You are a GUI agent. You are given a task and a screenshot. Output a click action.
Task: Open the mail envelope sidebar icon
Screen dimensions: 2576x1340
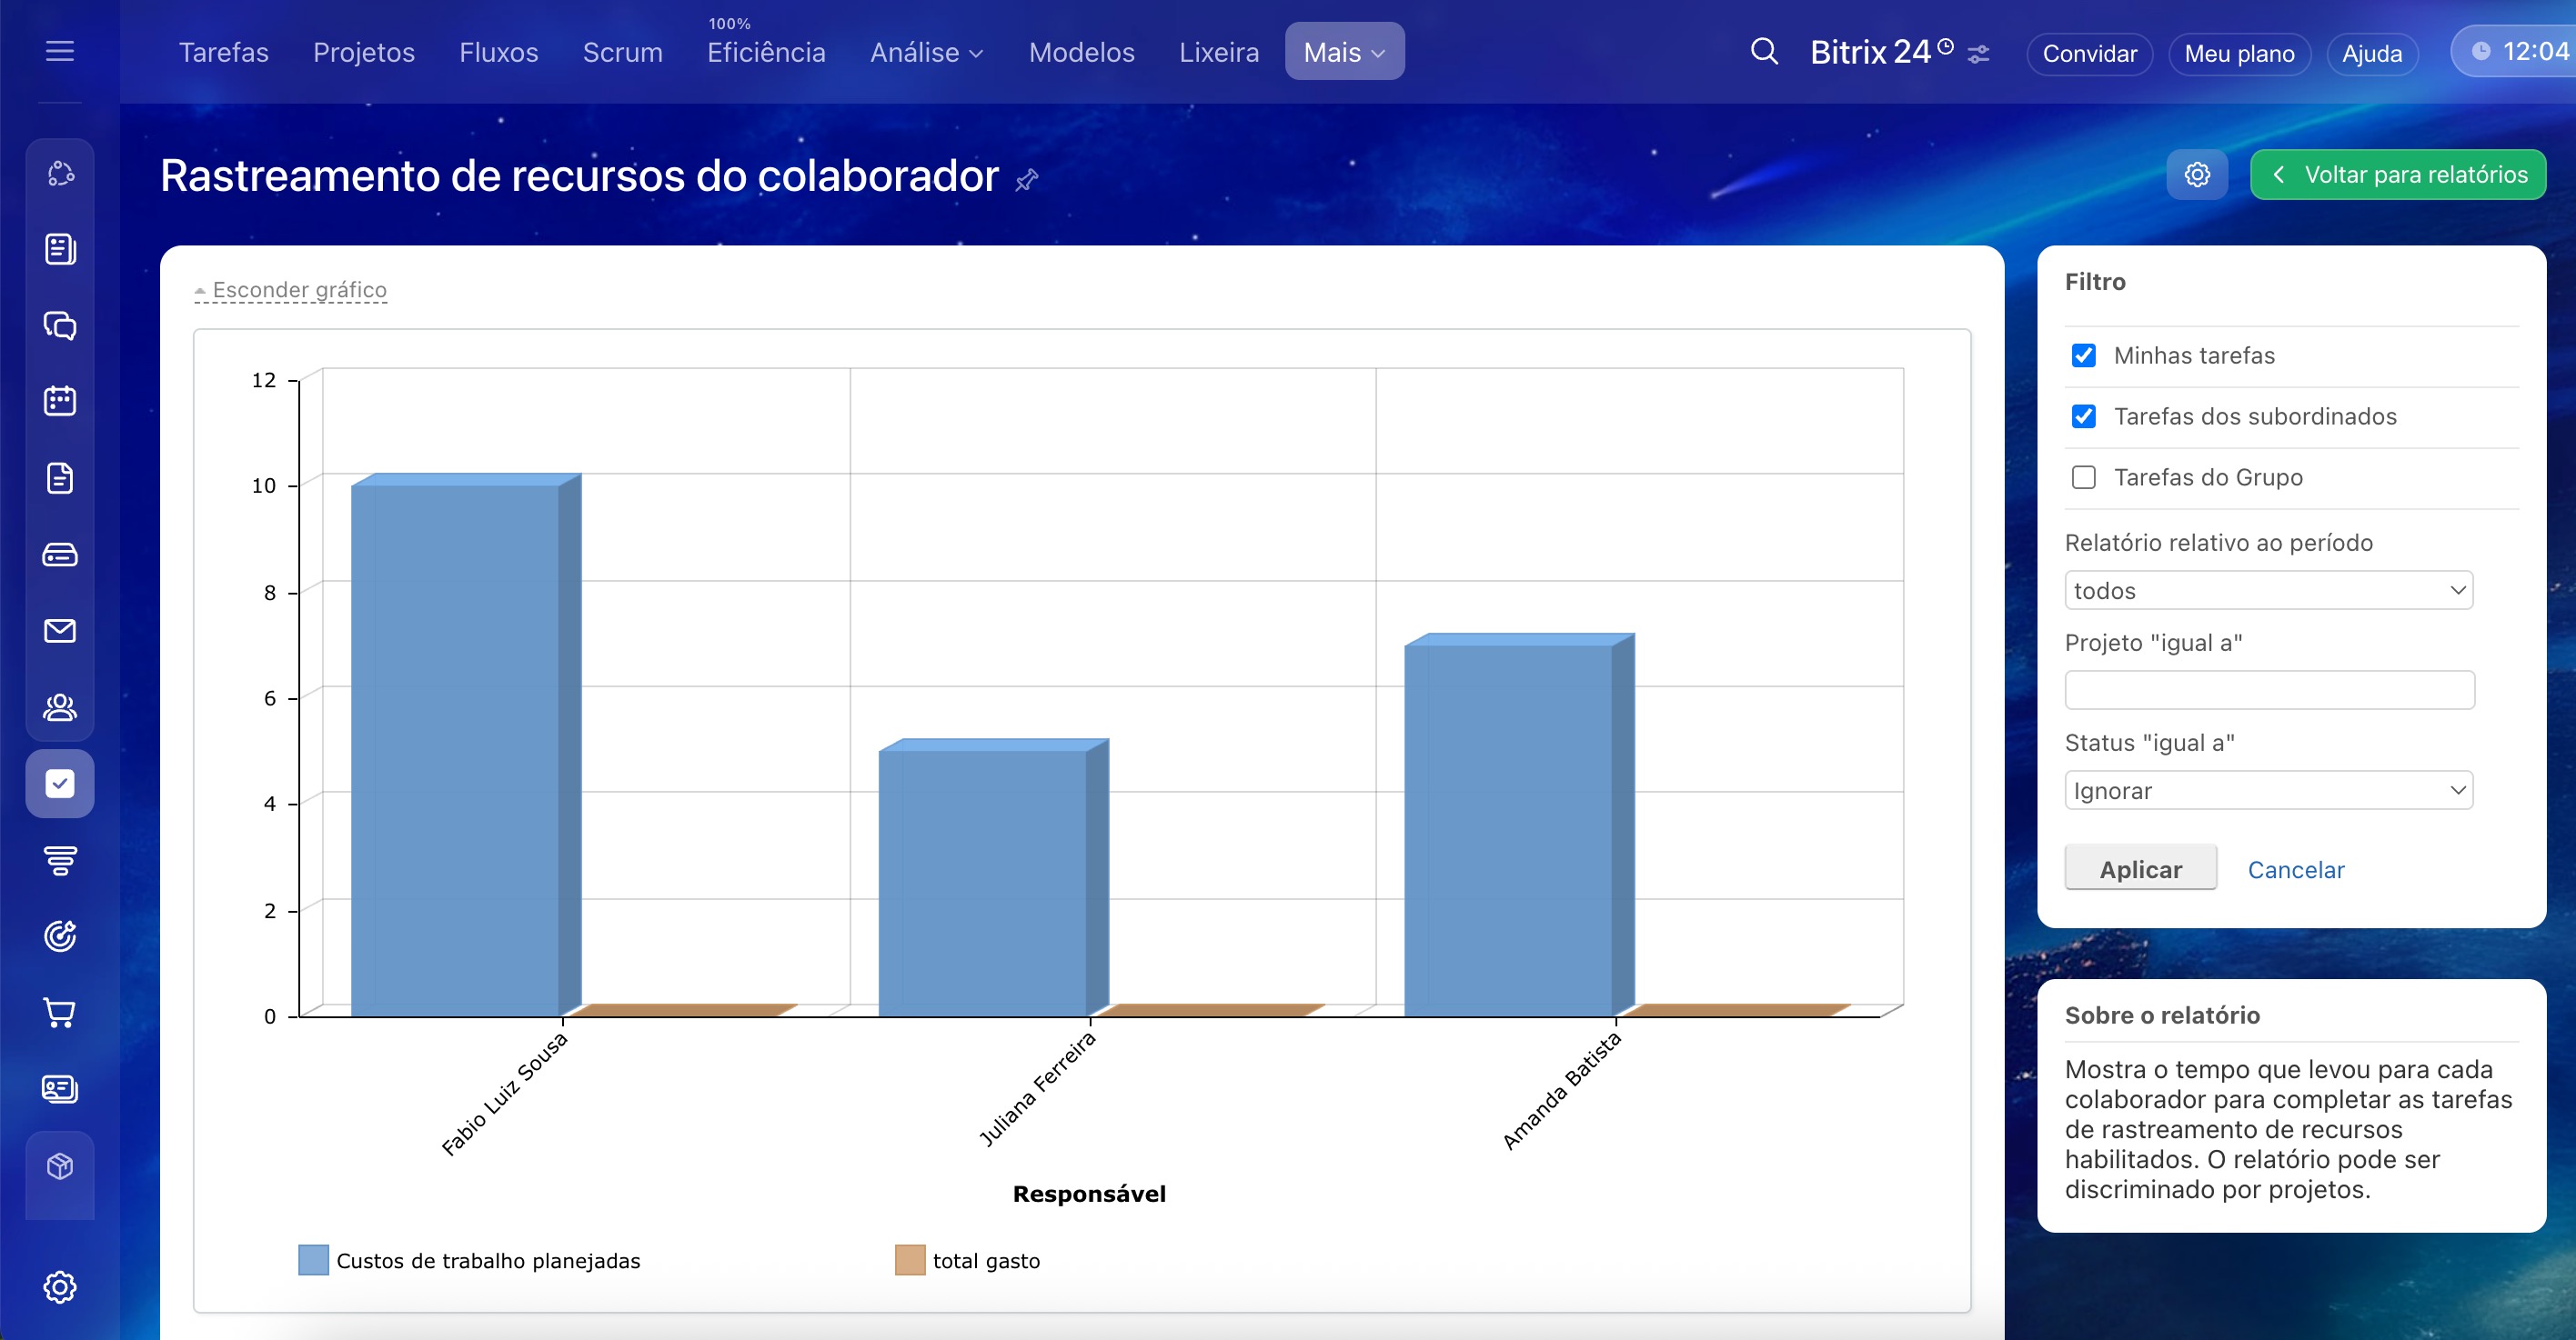coord(60,631)
